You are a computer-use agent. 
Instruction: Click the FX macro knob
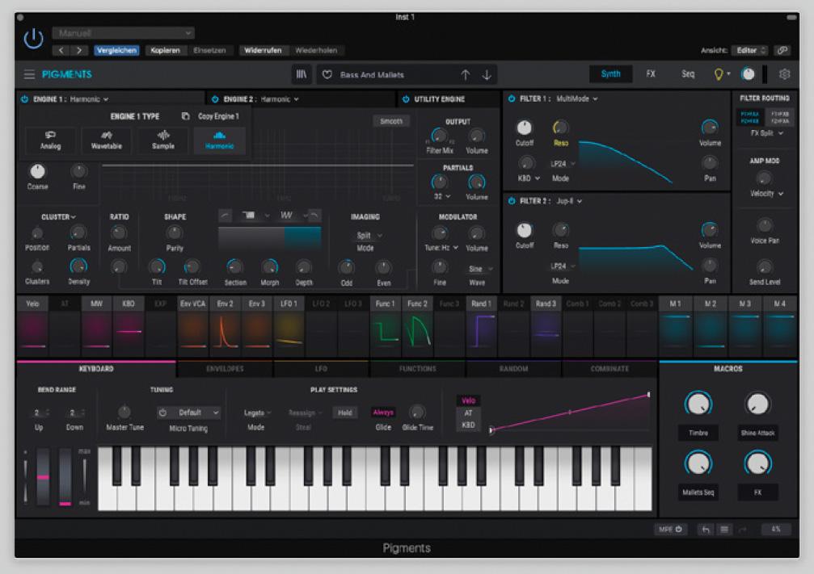(x=757, y=463)
